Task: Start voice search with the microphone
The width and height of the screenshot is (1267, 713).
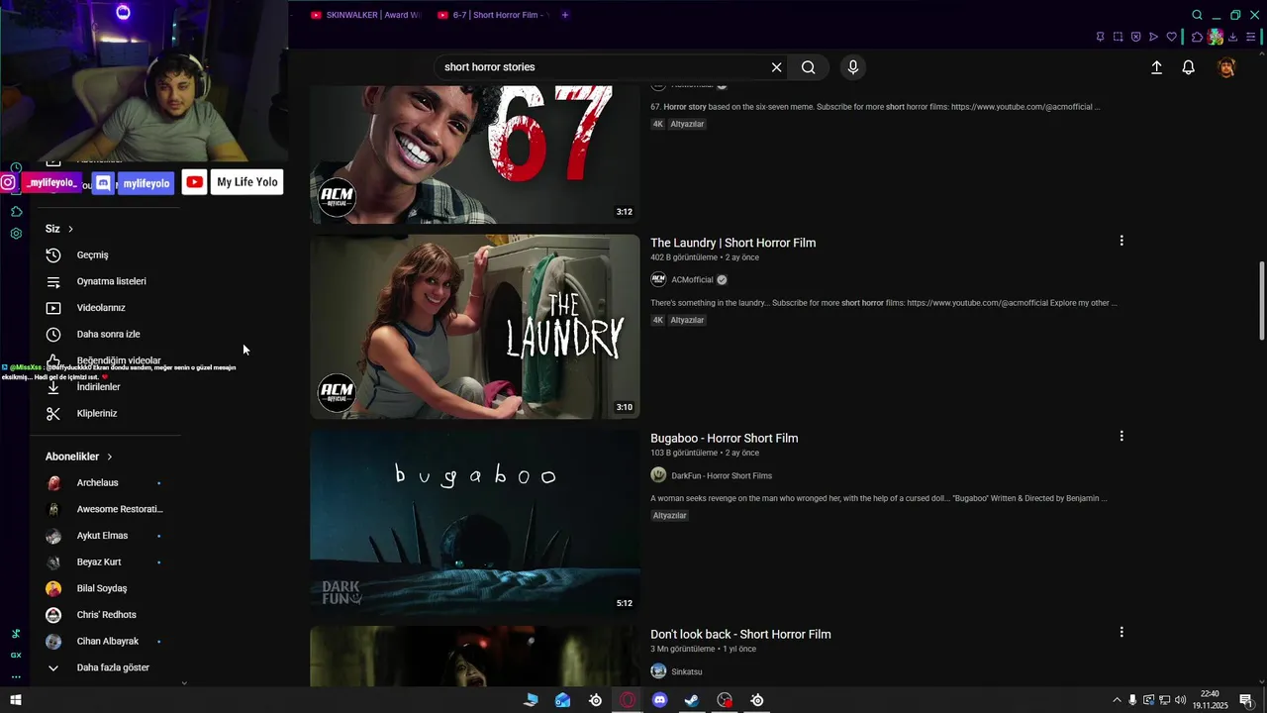Action: tap(853, 67)
